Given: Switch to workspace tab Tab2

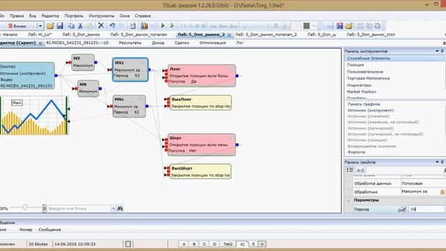Looking at the screenshot, I should [228, 244].
